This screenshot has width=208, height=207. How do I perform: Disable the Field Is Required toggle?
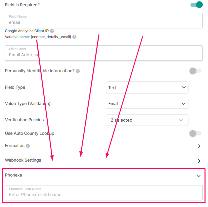pos(196,5)
